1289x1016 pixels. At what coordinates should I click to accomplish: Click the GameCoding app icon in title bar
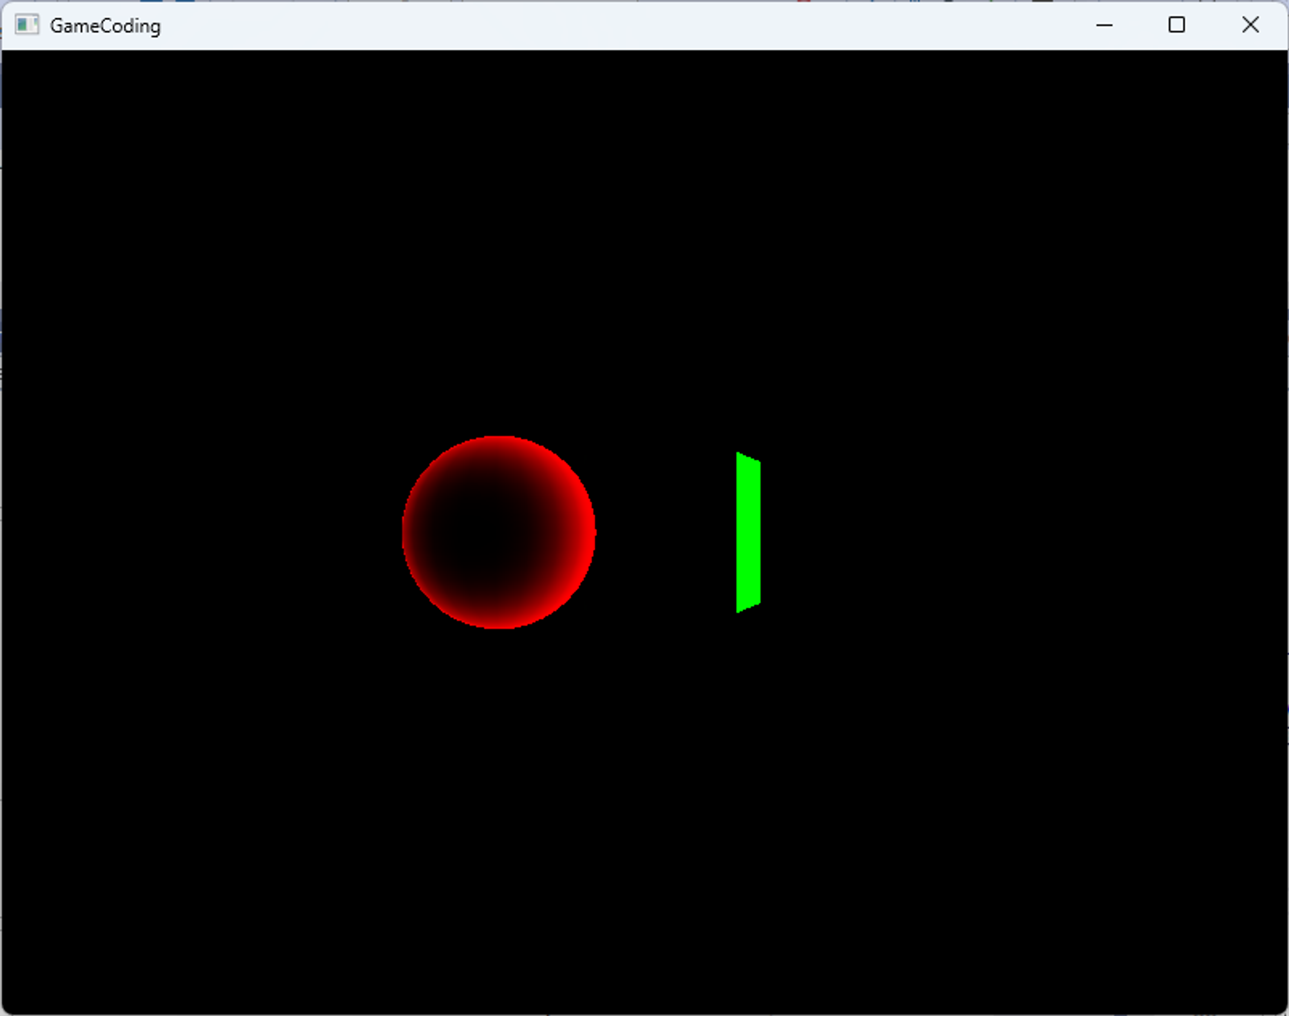pos(27,25)
